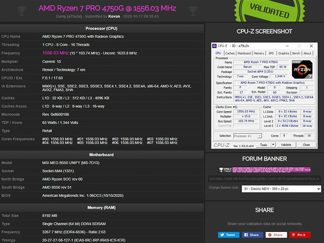Image resolution: width=324 pixels, height=243 pixels.
Task: Click the CPU Name value with Radeon Graphics
Action: (x=83, y=37)
